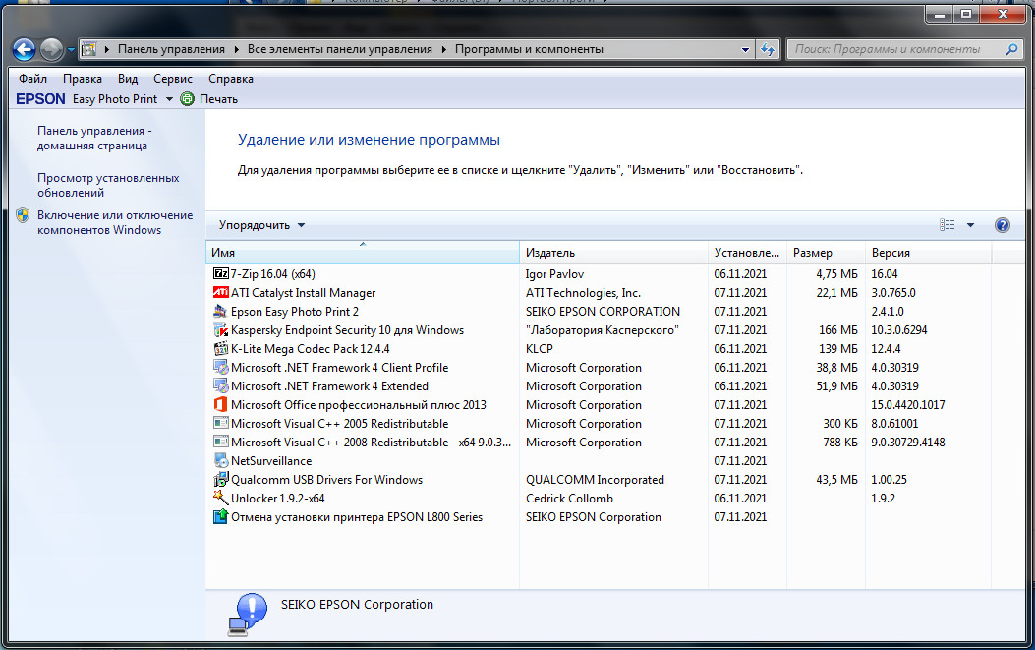
Task: Open the Правка menu
Action: tap(82, 79)
